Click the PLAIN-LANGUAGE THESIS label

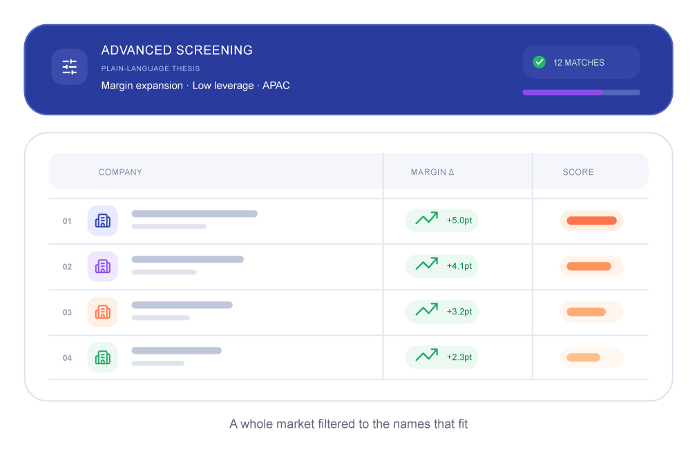(151, 68)
